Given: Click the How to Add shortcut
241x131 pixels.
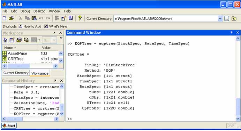Looking at the screenshot, I should click(x=30, y=26).
